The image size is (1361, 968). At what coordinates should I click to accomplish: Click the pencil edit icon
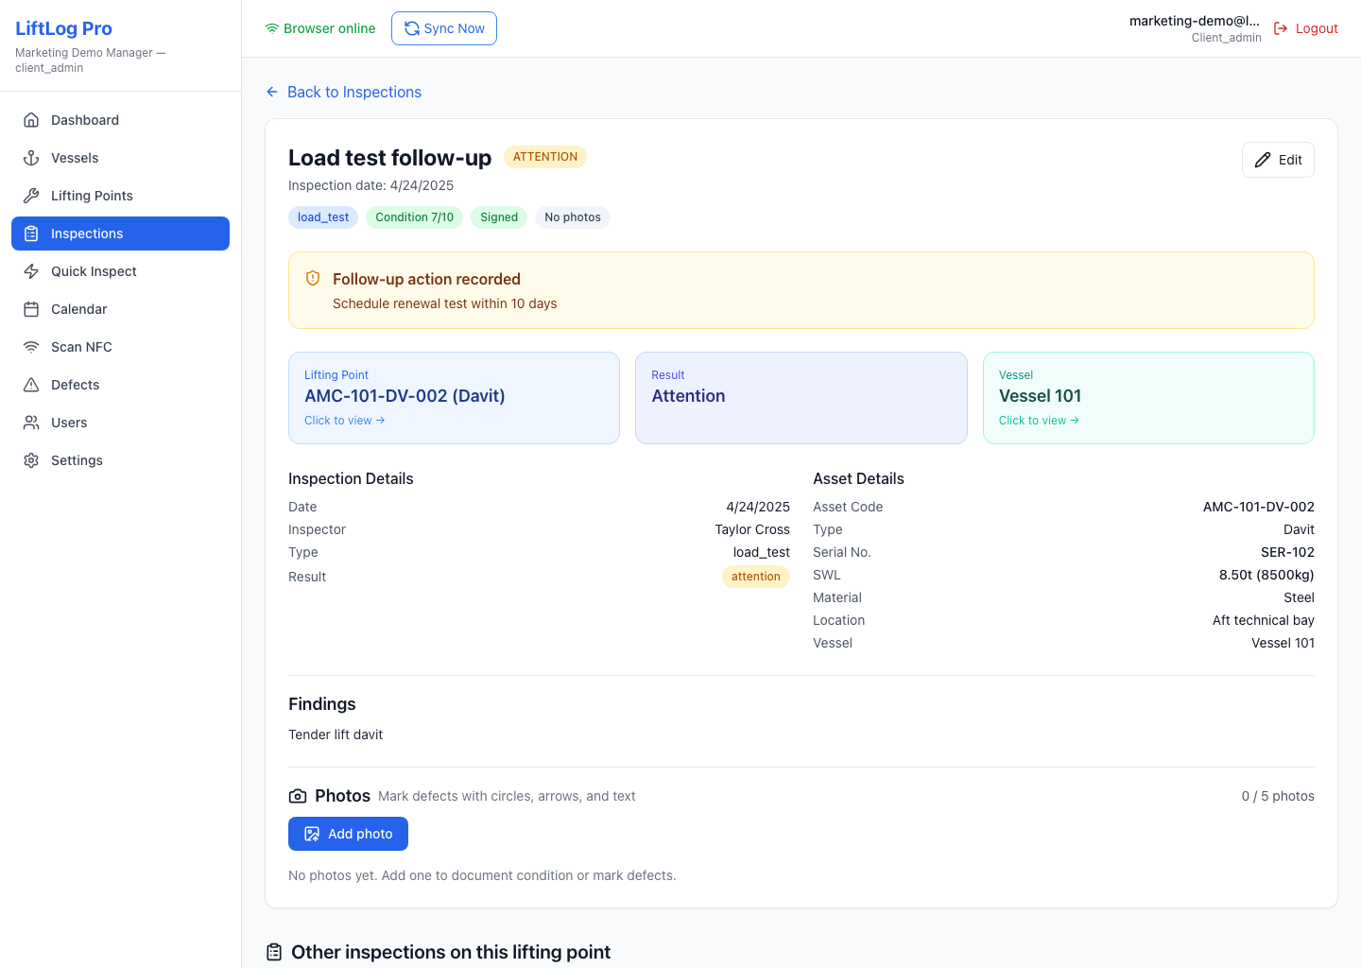[1263, 160]
